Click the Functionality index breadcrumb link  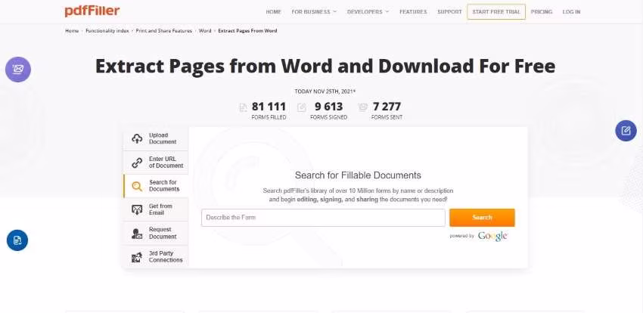click(107, 31)
